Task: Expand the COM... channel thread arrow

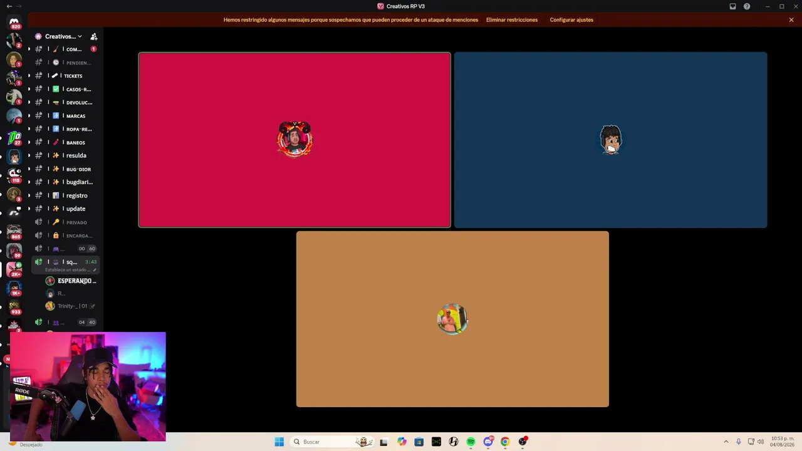Action: pyautogui.click(x=29, y=49)
